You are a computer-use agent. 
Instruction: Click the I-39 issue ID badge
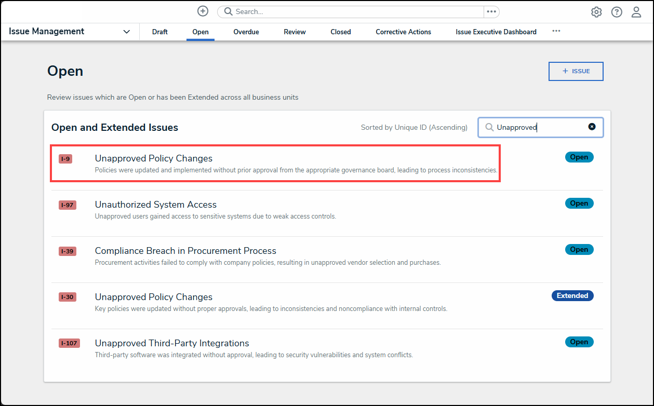68,251
